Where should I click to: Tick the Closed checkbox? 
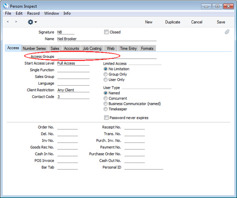coord(106,32)
